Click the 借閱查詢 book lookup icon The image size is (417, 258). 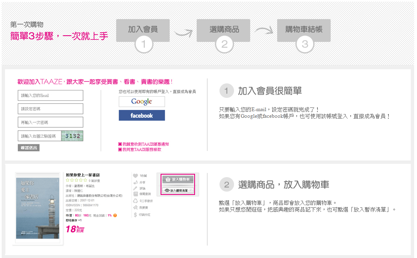click(135, 194)
